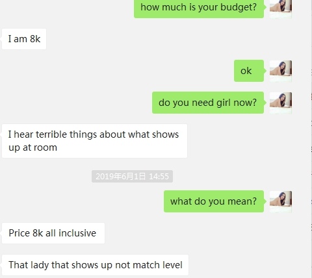Select the 'what do you mean?' bubble
312x278 pixels.
(214, 201)
